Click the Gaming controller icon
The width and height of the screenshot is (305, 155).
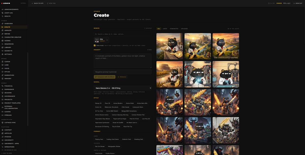click(2, 112)
